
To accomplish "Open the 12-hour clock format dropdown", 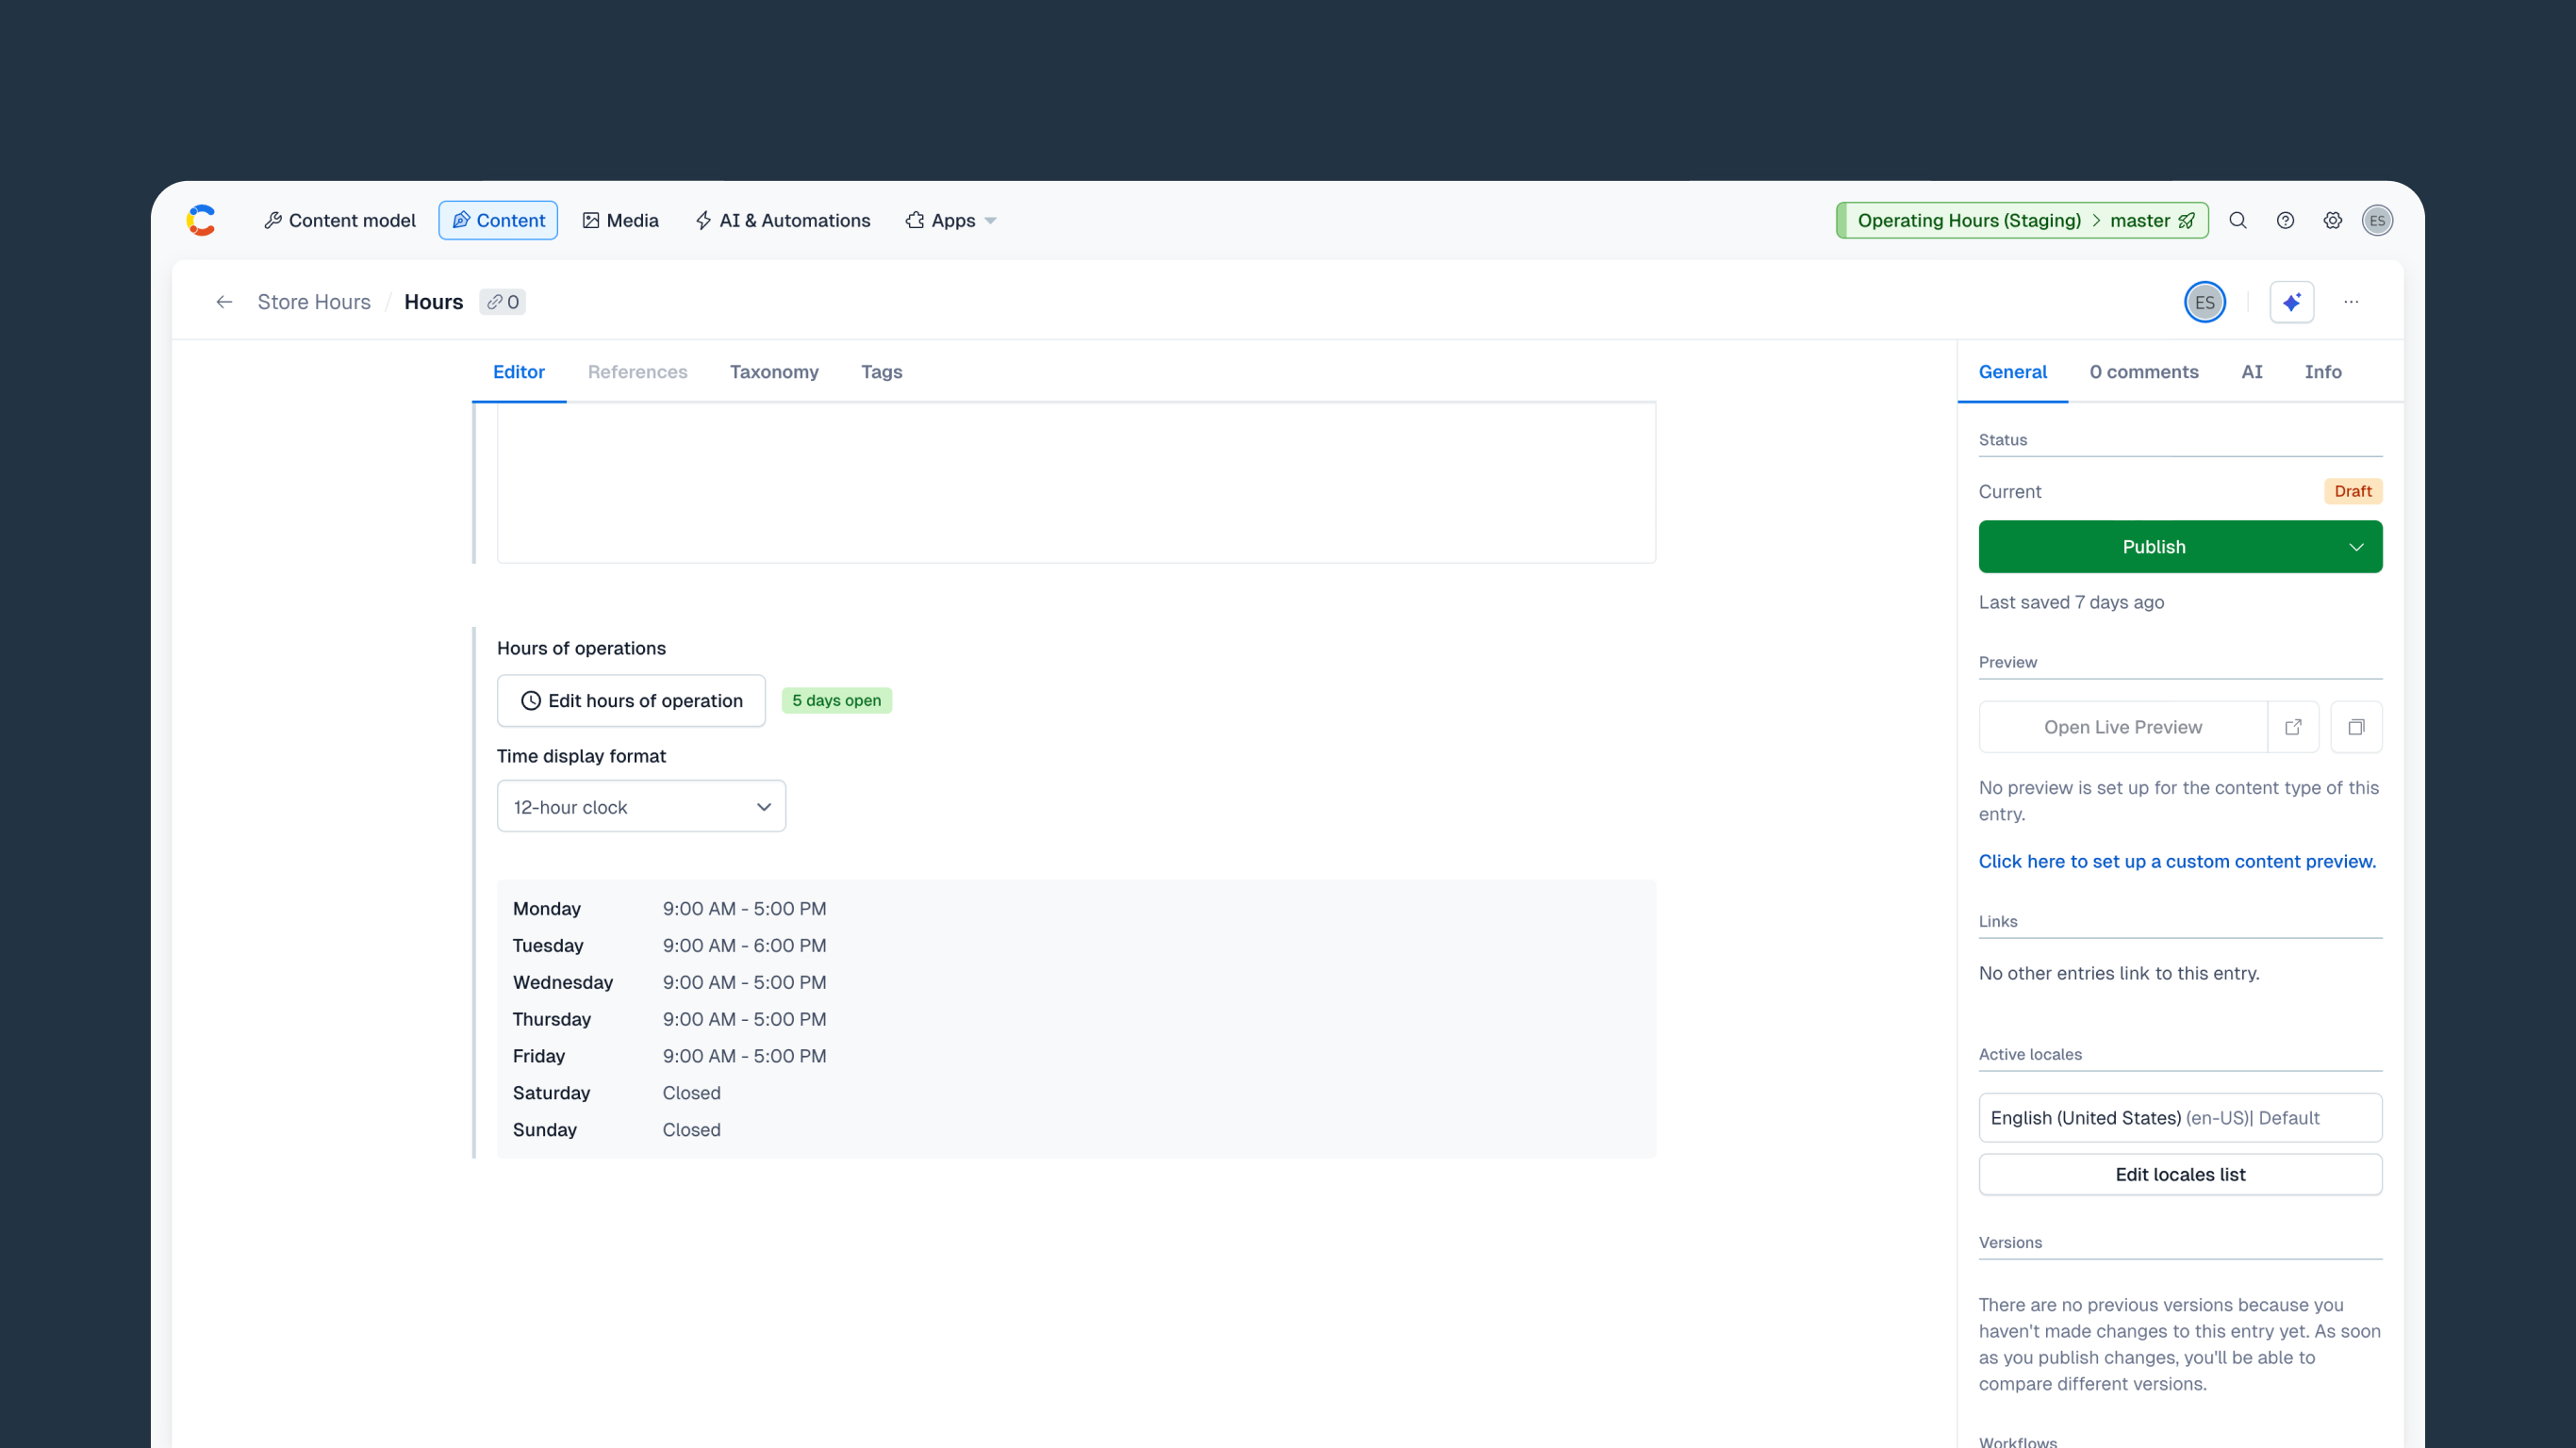I will [x=641, y=807].
